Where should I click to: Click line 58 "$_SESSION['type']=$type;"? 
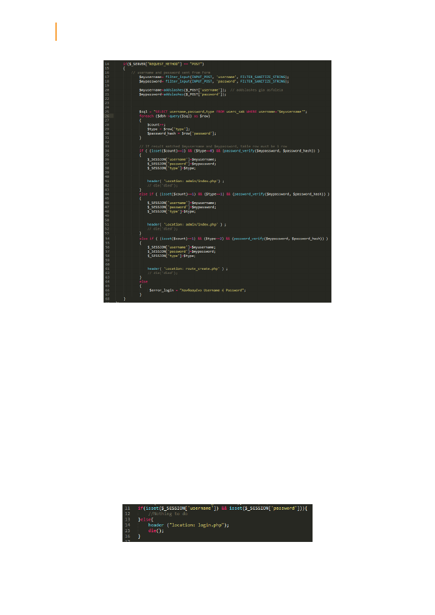coord(172,256)
